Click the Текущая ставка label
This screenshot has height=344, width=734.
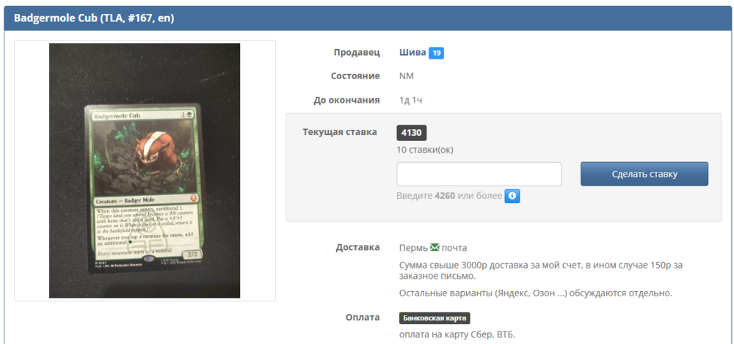pyautogui.click(x=340, y=132)
